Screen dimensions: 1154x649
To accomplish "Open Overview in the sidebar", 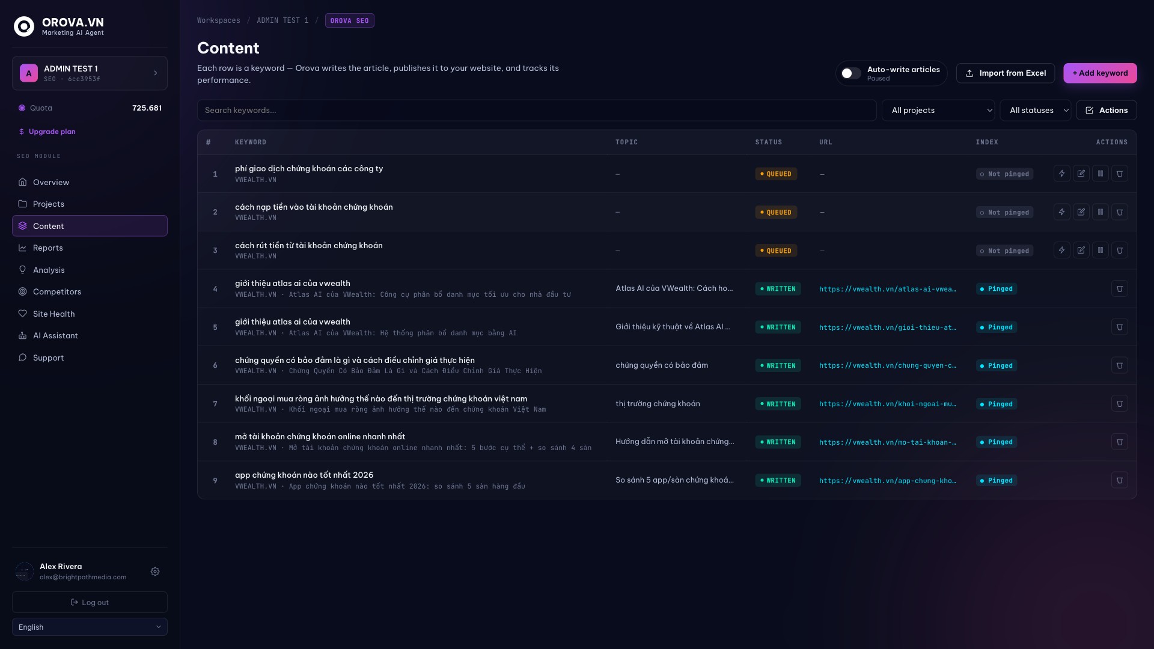I will pos(90,182).
